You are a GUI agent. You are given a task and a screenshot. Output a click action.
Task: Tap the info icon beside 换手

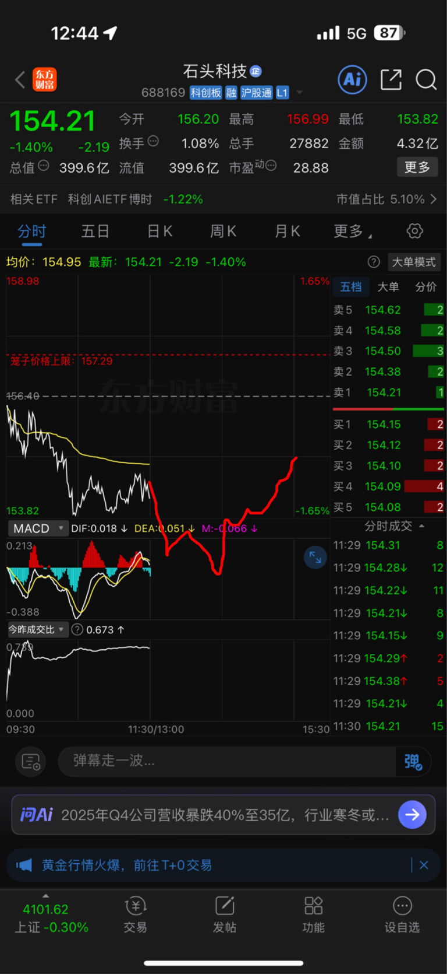(153, 141)
